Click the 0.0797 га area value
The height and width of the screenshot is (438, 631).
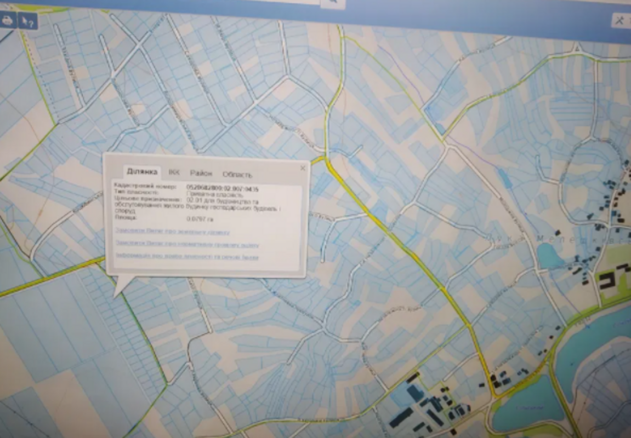tap(200, 218)
